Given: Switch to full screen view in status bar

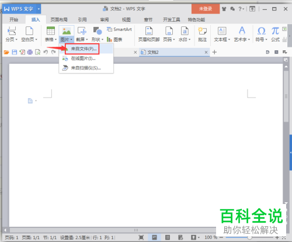Looking at the screenshot, I should coord(141,237).
